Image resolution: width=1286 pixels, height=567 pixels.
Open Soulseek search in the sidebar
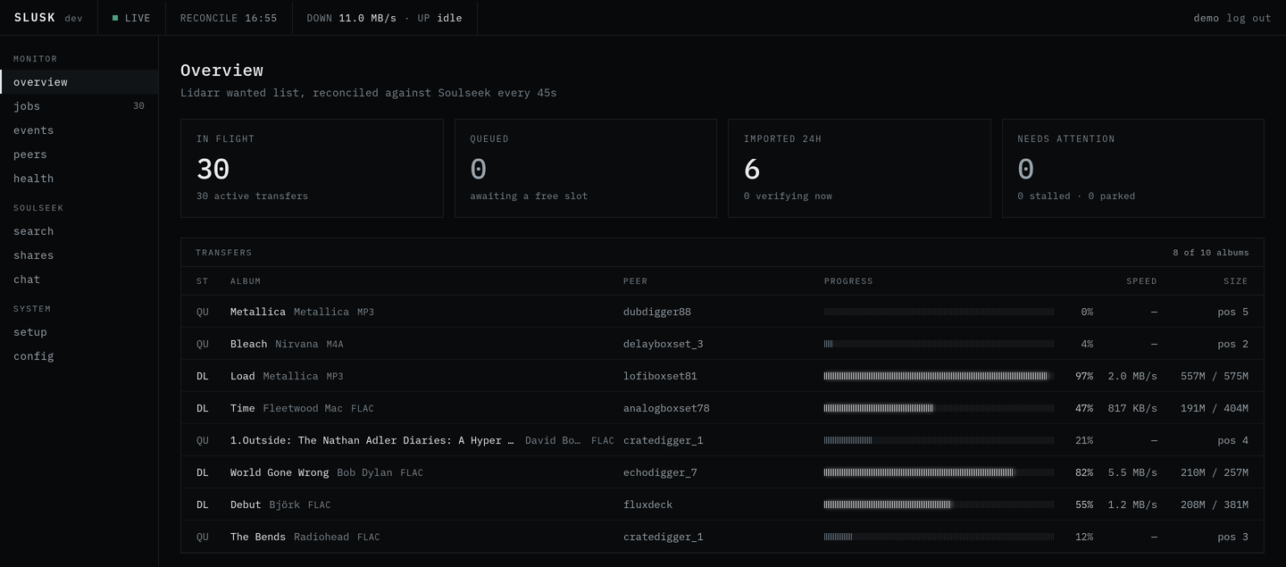[79, 231]
